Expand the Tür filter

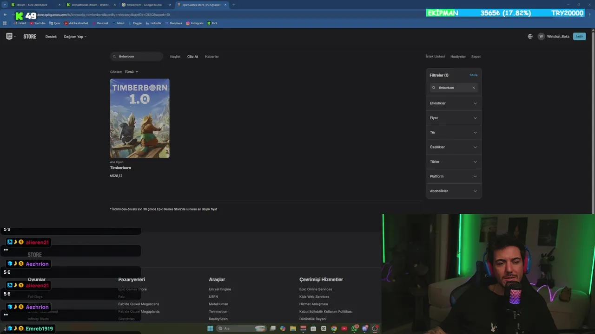pos(454,133)
